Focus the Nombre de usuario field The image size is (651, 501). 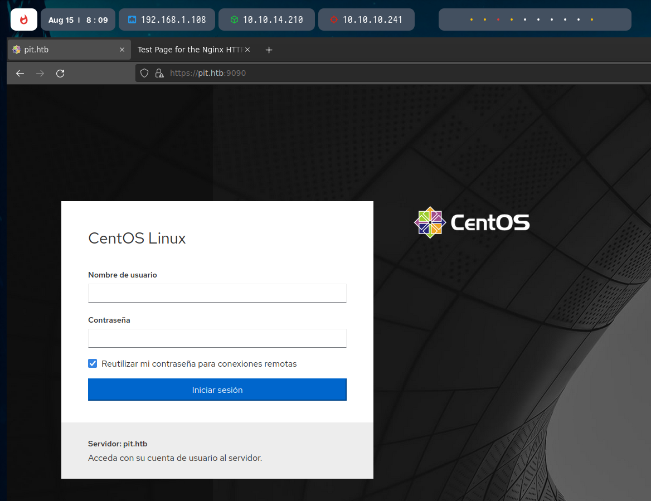(x=217, y=293)
